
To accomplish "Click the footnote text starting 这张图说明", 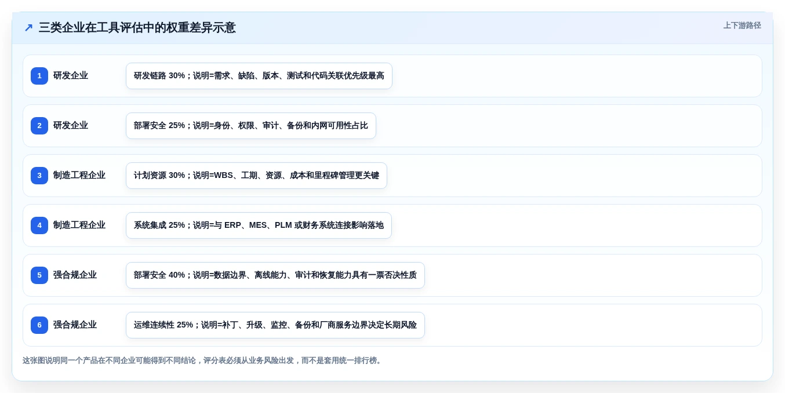I will pyautogui.click(x=203, y=361).
